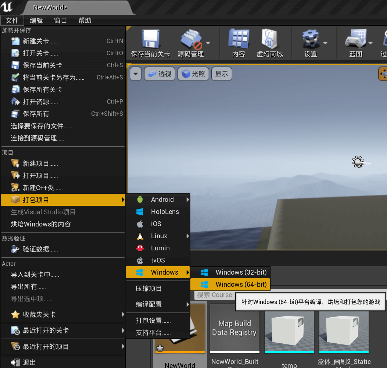This screenshot has height=368, width=387.
Task: Expand the Build Configuration (编译配置) submenu
Action: [158, 304]
